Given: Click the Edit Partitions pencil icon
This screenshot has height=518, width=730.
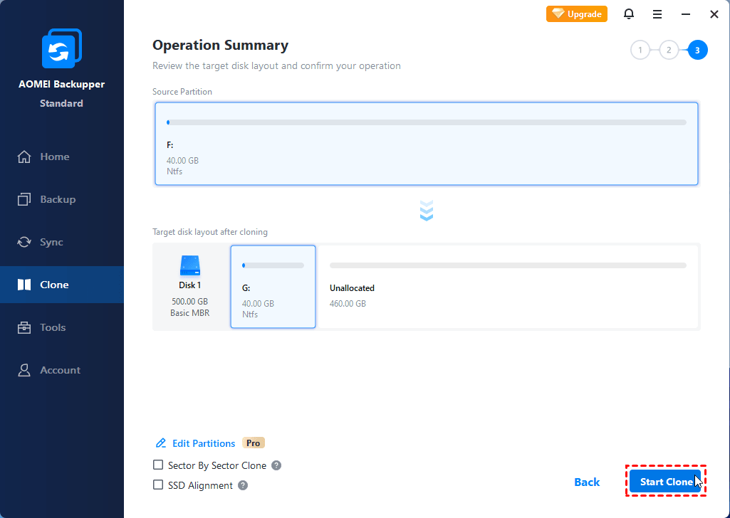Looking at the screenshot, I should (x=161, y=443).
